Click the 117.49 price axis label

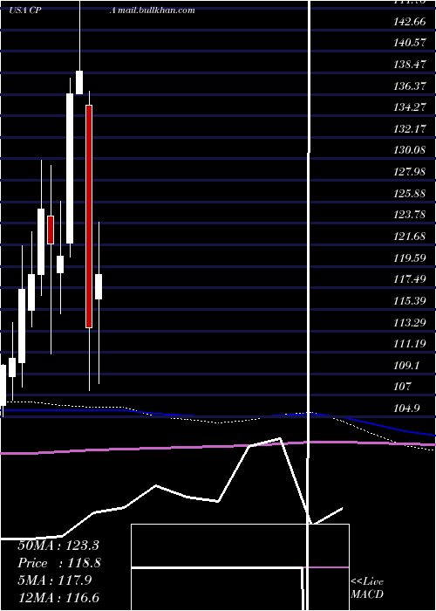[410, 279]
